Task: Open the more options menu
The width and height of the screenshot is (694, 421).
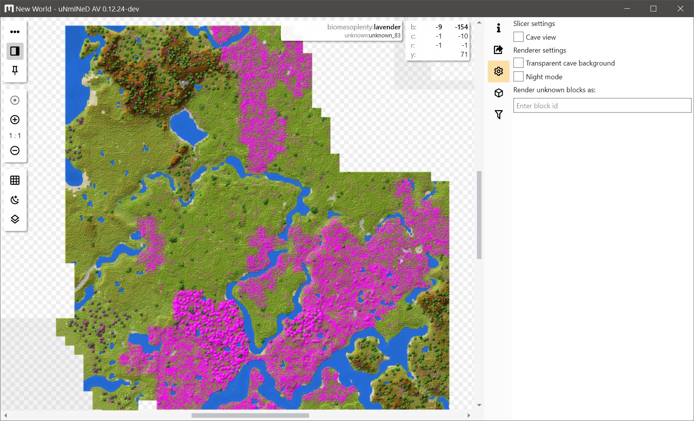Action: pyautogui.click(x=15, y=32)
